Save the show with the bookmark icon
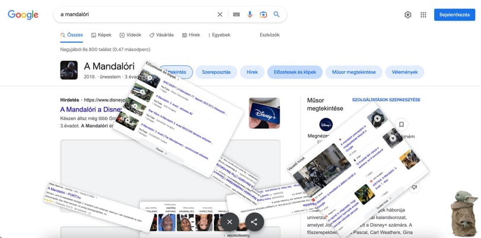Screen dimensions: 481x238 (x=401, y=125)
